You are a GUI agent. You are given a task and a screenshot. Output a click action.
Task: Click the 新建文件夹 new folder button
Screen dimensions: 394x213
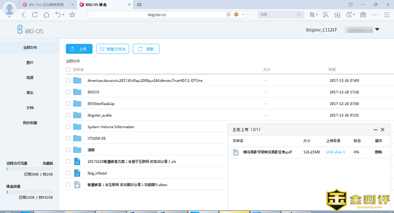pos(112,49)
